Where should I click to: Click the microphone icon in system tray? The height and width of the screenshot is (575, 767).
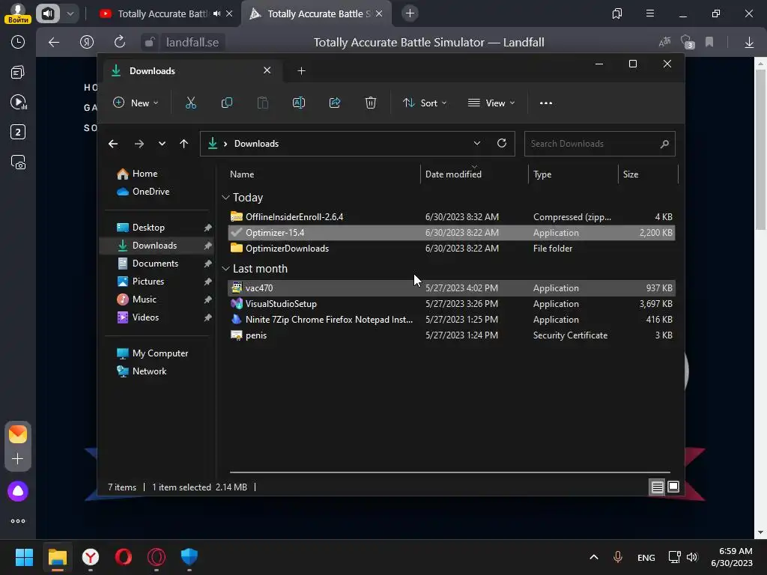[x=618, y=557]
